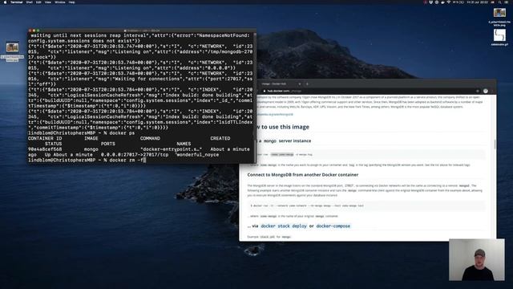Click the CONTAINER ID column header
The image size is (513, 289).
click(x=45, y=138)
